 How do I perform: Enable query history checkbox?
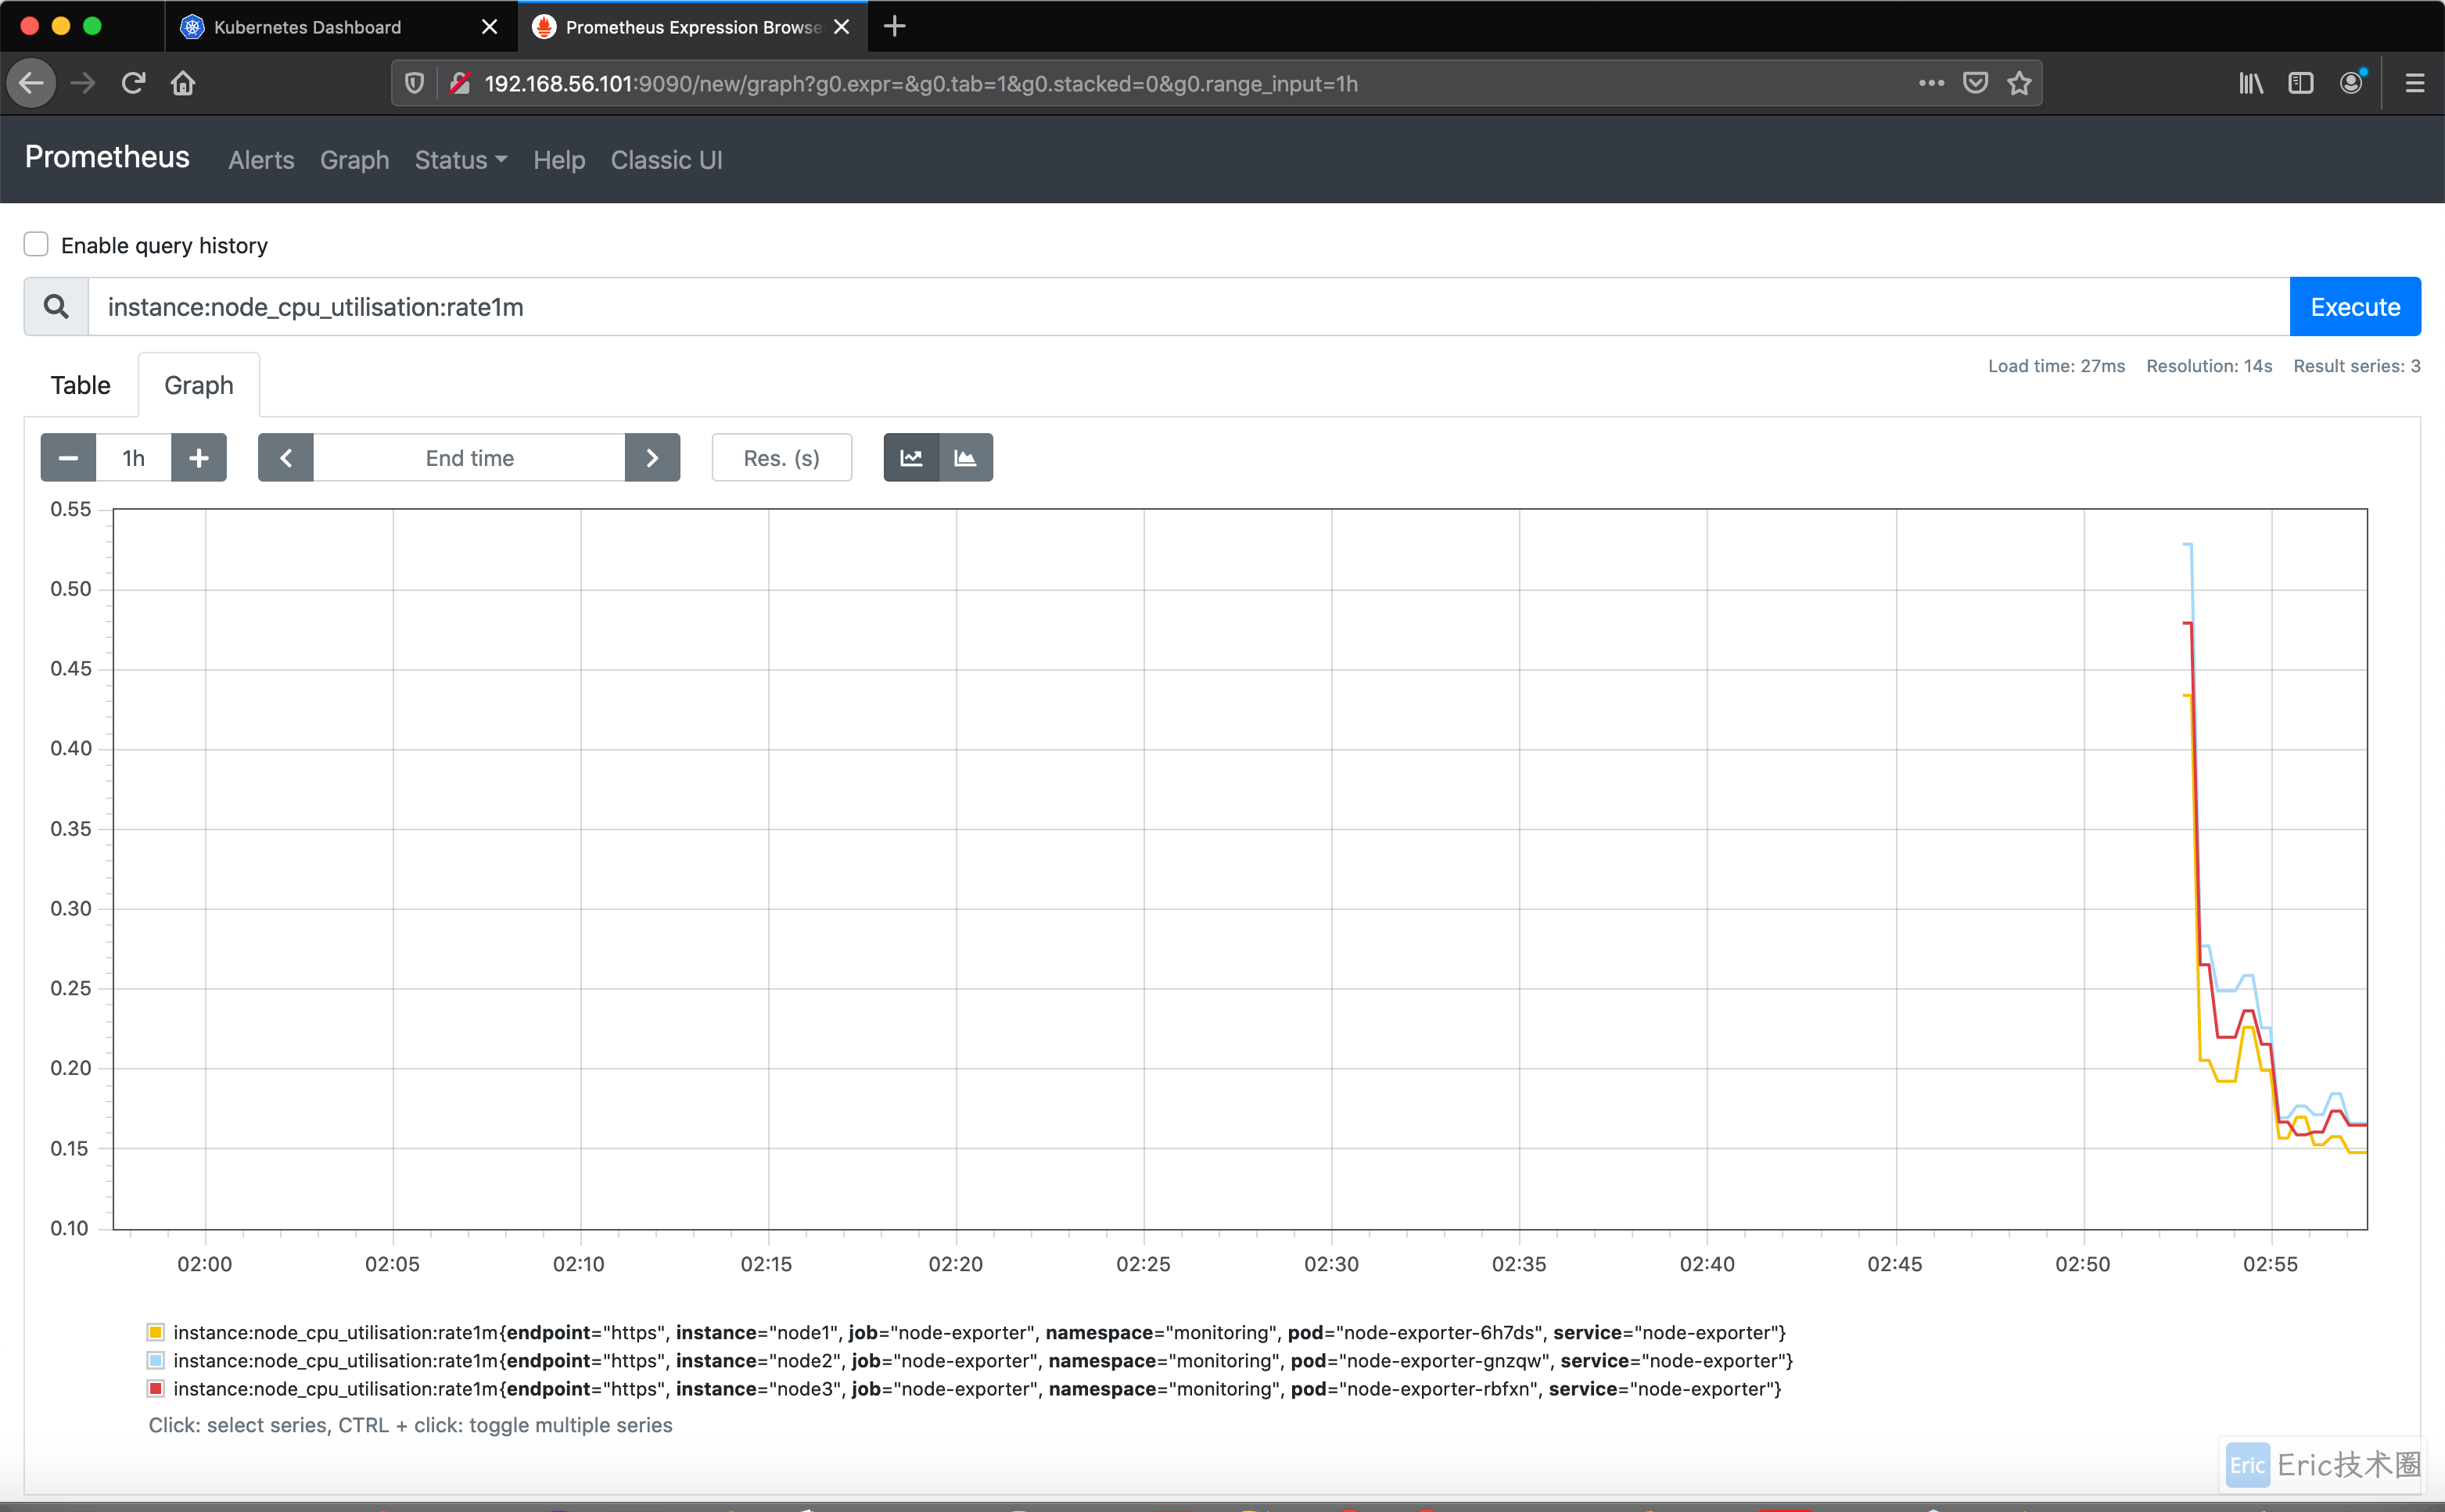(x=36, y=245)
